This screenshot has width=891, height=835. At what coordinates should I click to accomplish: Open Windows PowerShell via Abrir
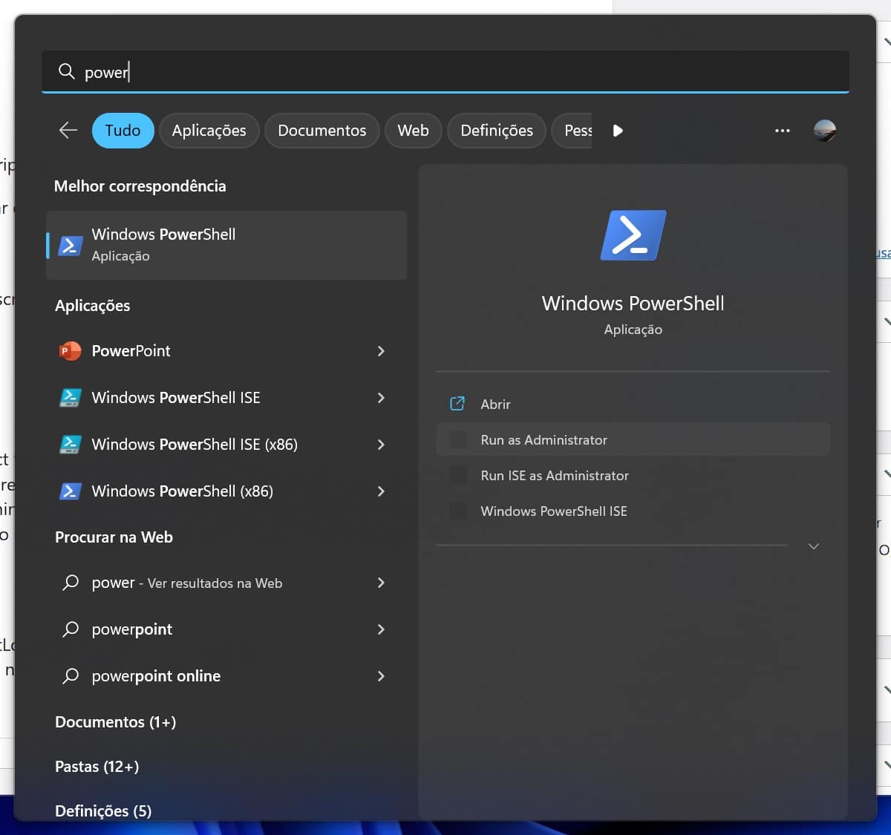(x=633, y=405)
